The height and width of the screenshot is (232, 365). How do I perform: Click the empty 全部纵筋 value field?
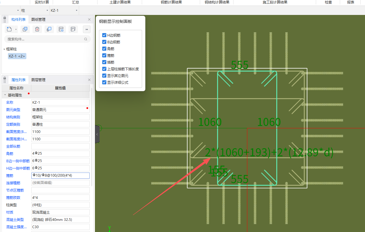(x=60, y=146)
